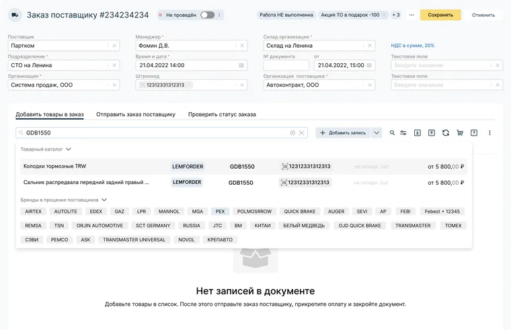Click the 'Добавить запись' button

pos(343,132)
